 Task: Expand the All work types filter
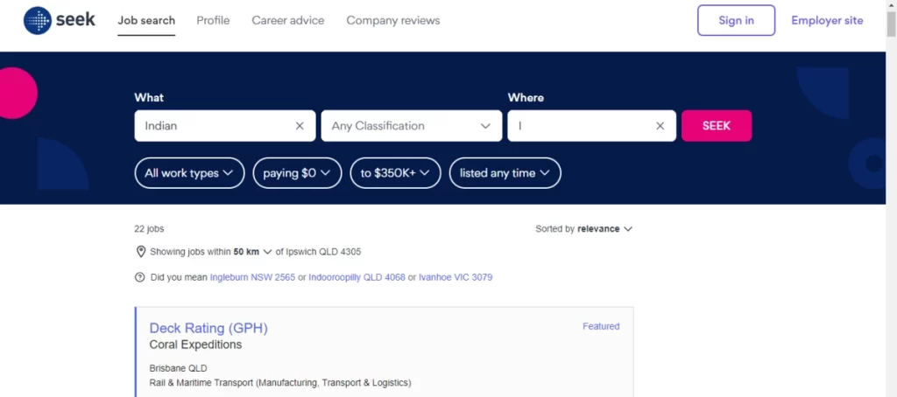tap(189, 173)
